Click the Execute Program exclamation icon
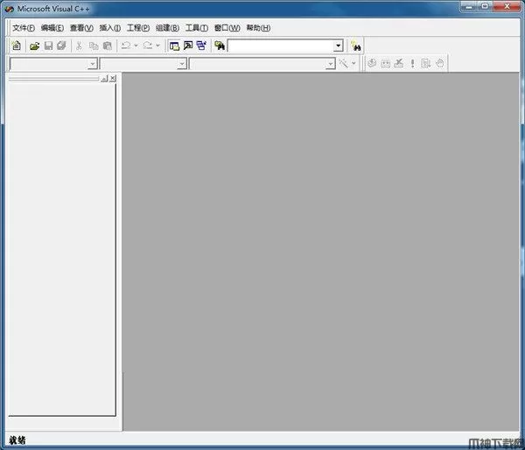The width and height of the screenshot is (525, 450). coord(412,63)
